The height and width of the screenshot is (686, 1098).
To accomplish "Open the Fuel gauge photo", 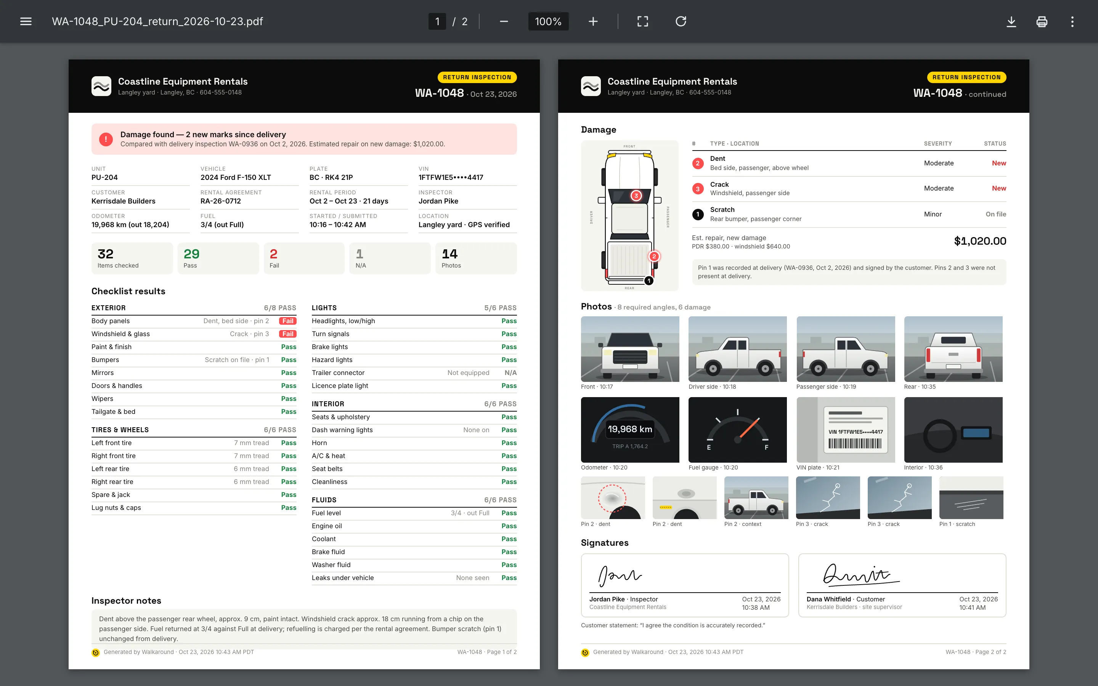I will coord(737,430).
